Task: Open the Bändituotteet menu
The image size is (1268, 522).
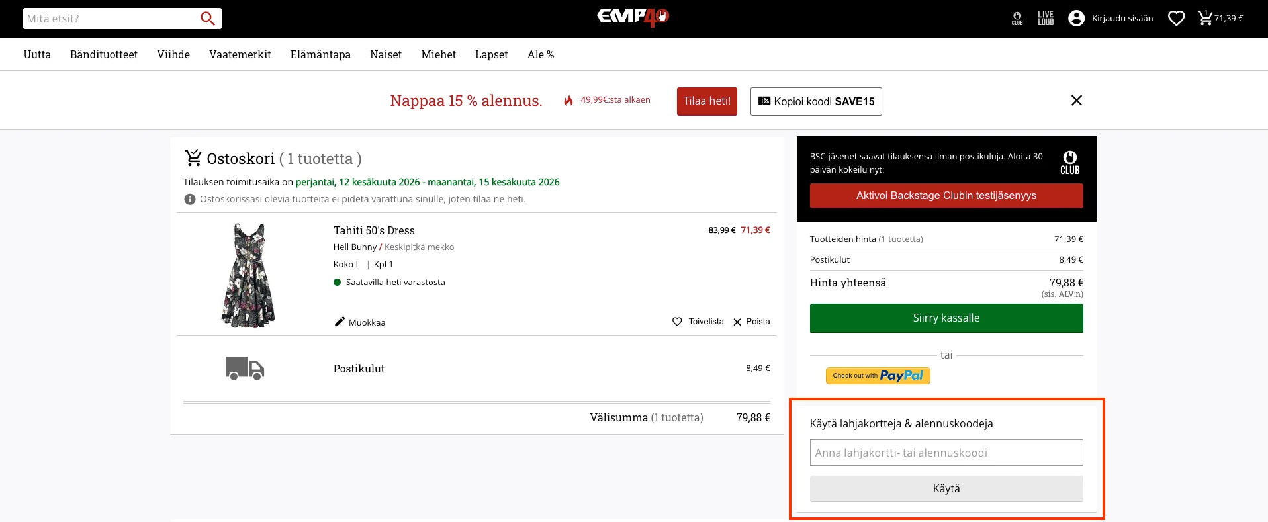Action: 104,54
